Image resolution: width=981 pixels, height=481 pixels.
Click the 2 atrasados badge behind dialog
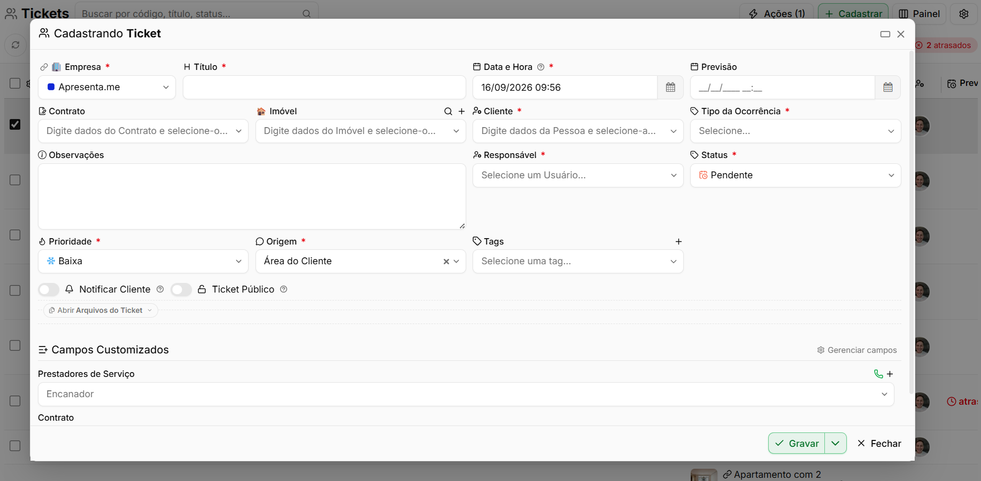pyautogui.click(x=946, y=45)
